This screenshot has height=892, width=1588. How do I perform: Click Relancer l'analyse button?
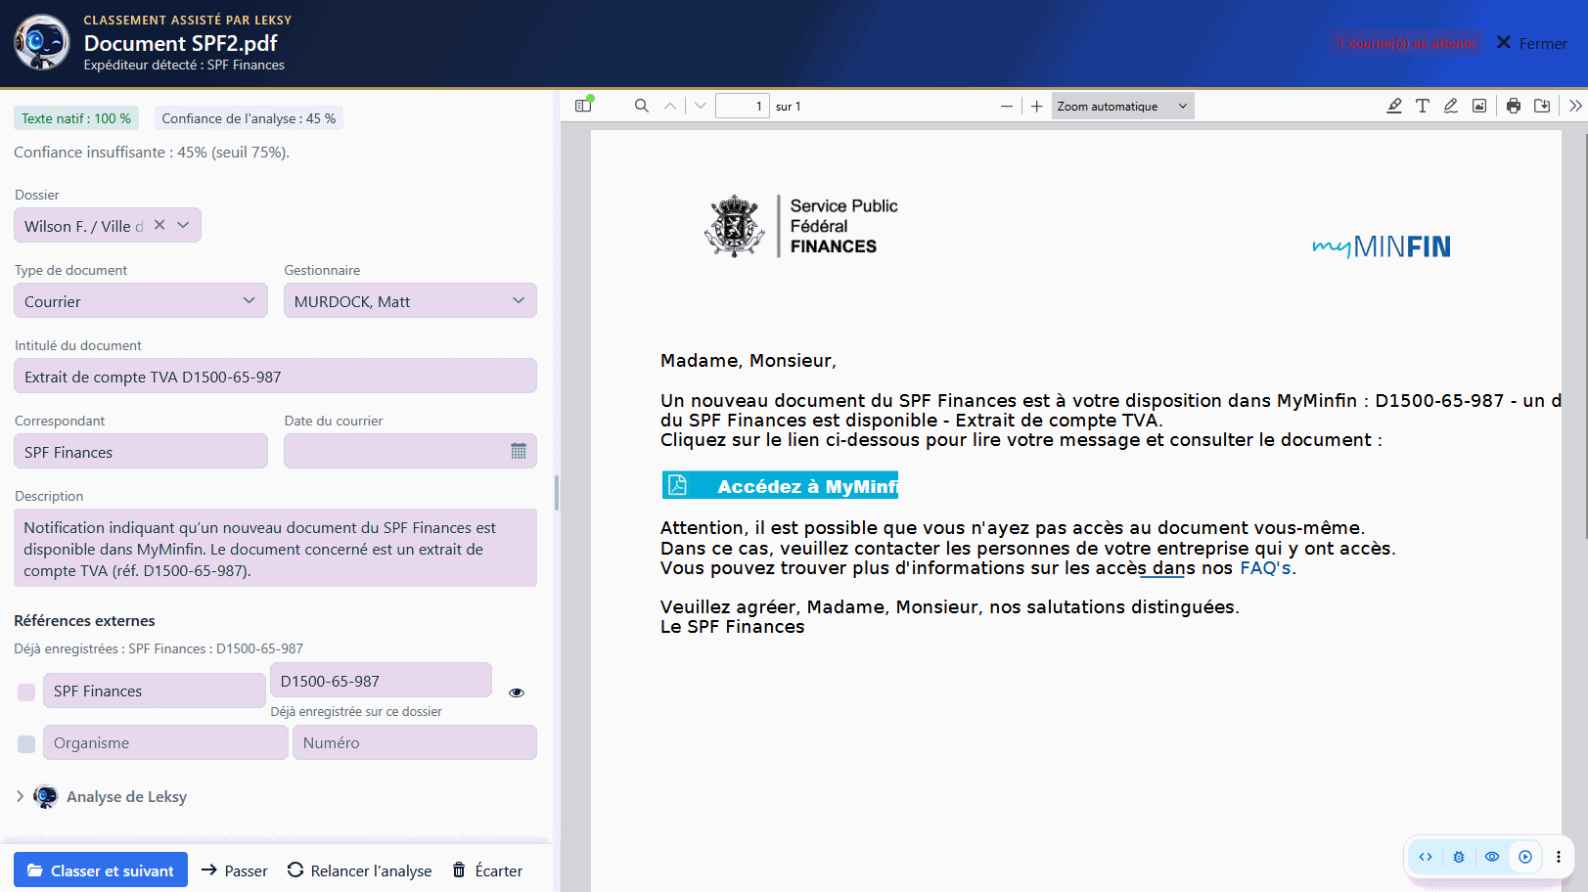(x=360, y=870)
